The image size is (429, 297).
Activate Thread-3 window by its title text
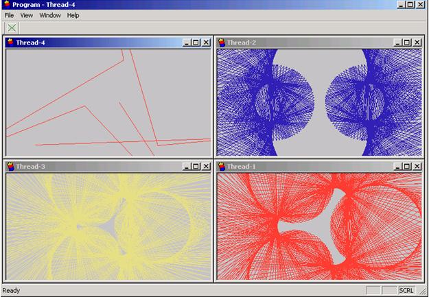[30, 166]
